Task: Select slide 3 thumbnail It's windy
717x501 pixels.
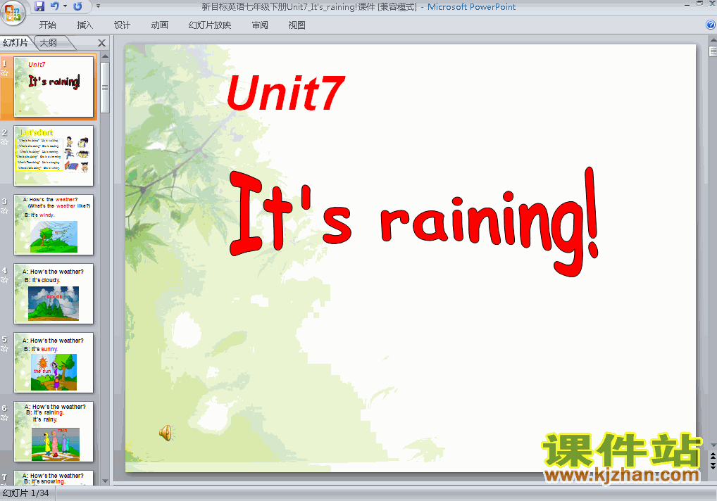Action: click(54, 224)
